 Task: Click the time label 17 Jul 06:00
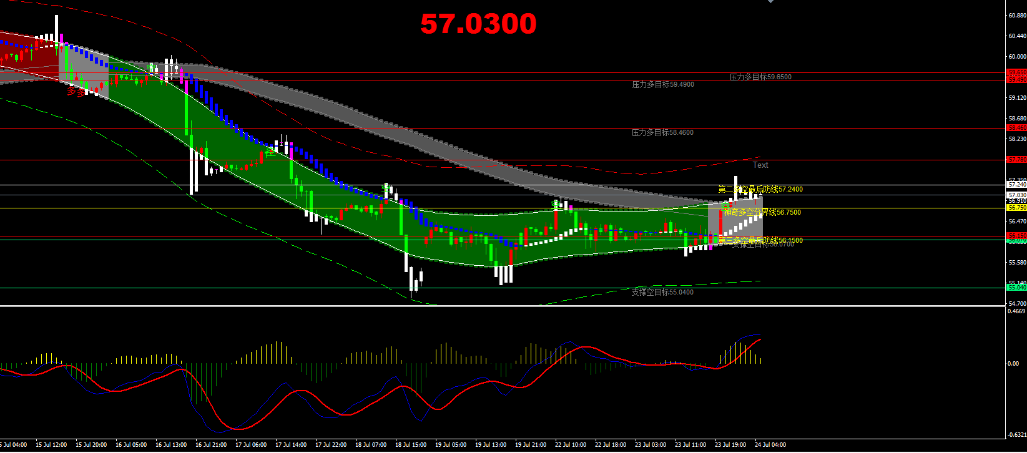(251, 446)
